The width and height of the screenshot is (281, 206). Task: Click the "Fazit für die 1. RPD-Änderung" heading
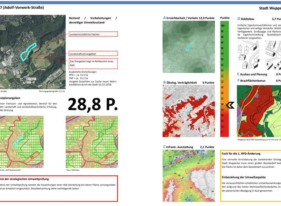pos(241,154)
